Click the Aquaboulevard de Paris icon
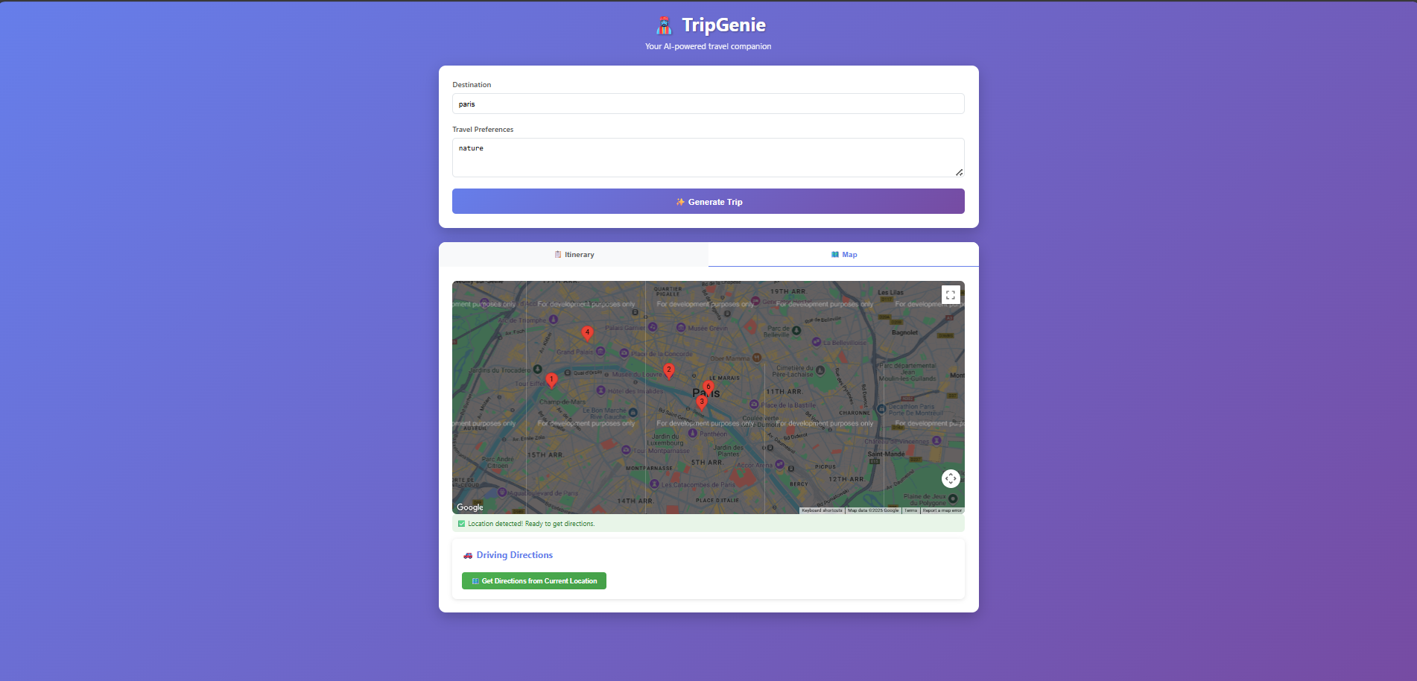1417x681 pixels. click(x=502, y=492)
